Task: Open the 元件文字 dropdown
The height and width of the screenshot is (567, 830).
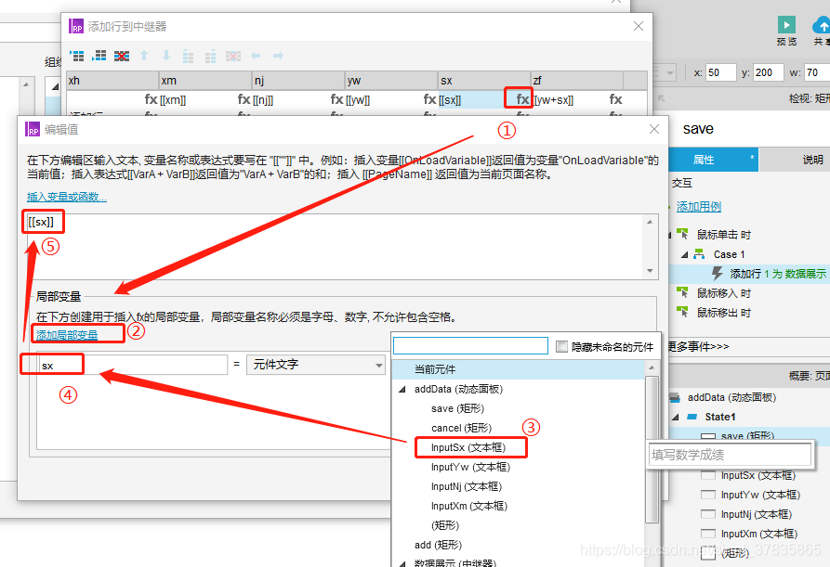Action: (316, 365)
